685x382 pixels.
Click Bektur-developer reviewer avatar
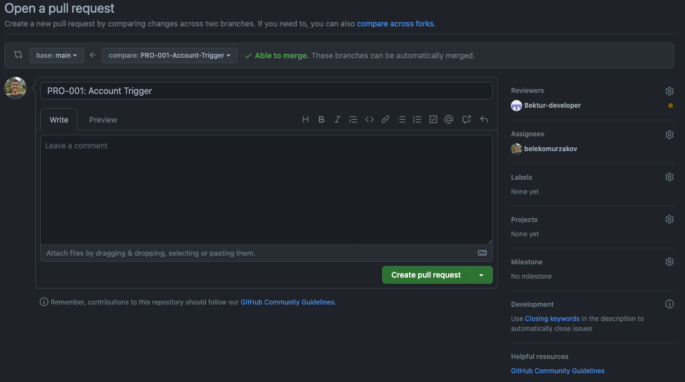517,106
